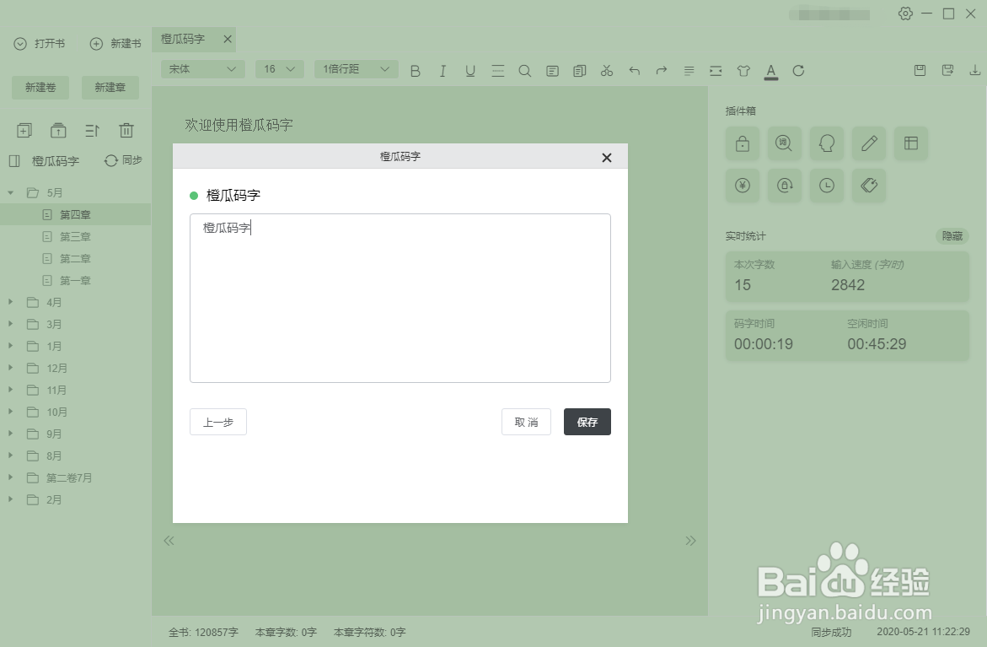The width and height of the screenshot is (987, 647).
Task: Go to next page with right double chevron
Action: tap(690, 541)
